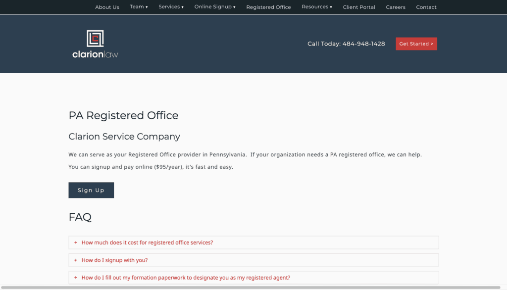Click the 484-948-1428 phone number

[x=364, y=44]
